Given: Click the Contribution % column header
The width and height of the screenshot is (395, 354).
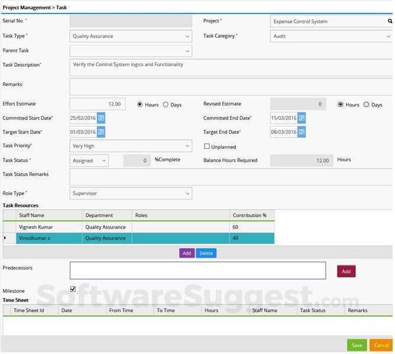Looking at the screenshot, I should point(252,215).
